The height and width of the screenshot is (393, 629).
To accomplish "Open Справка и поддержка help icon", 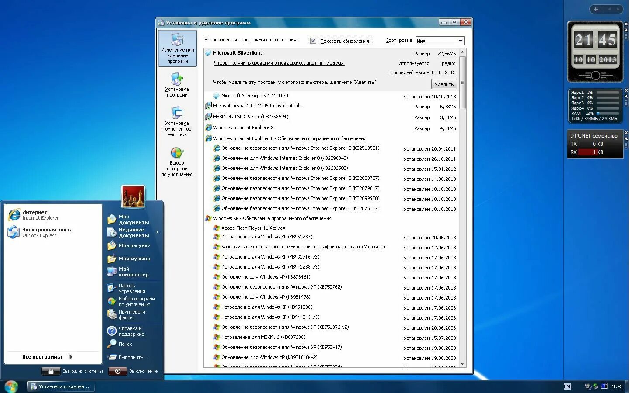I will tap(112, 331).
